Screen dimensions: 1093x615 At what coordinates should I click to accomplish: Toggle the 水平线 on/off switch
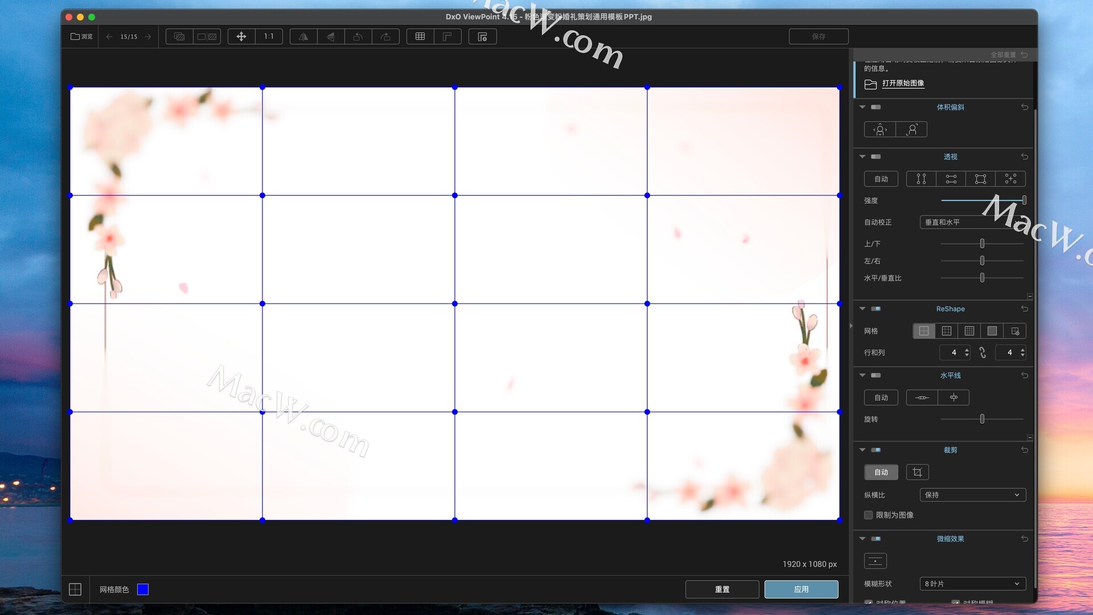(876, 375)
